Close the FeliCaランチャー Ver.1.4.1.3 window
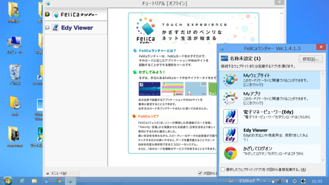 click(x=321, y=47)
